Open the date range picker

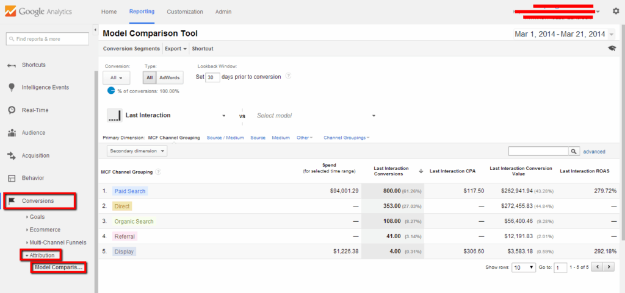(x=565, y=35)
